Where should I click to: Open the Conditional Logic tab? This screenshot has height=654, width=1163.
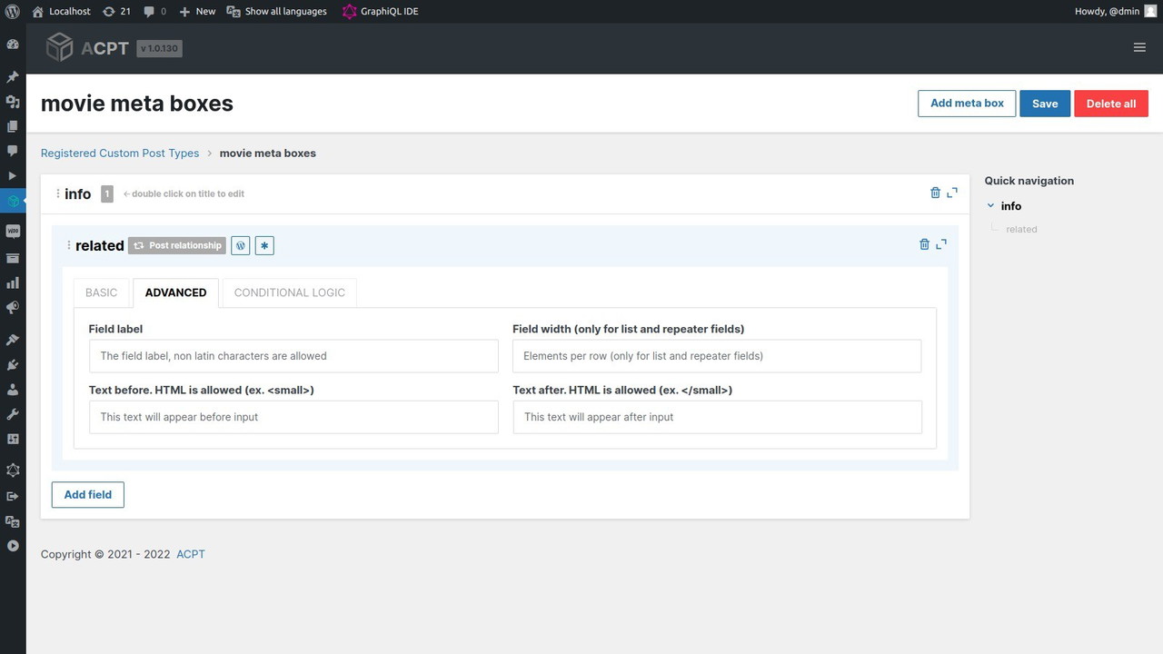(289, 292)
